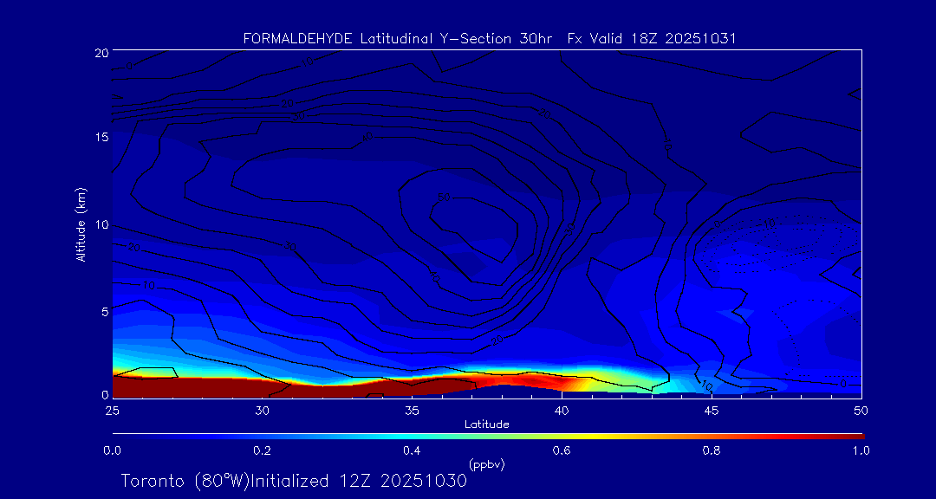936x499 pixels.
Task: Click latitude tick label 40
Action: point(562,409)
